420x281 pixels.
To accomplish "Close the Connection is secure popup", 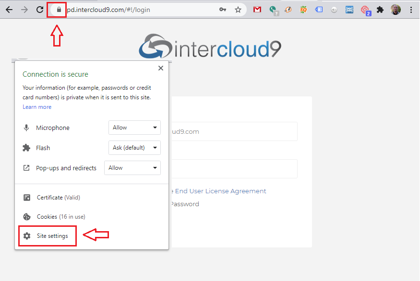I will (x=161, y=68).
